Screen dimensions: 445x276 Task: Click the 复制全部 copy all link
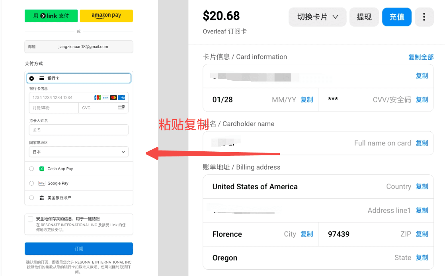[x=421, y=57]
